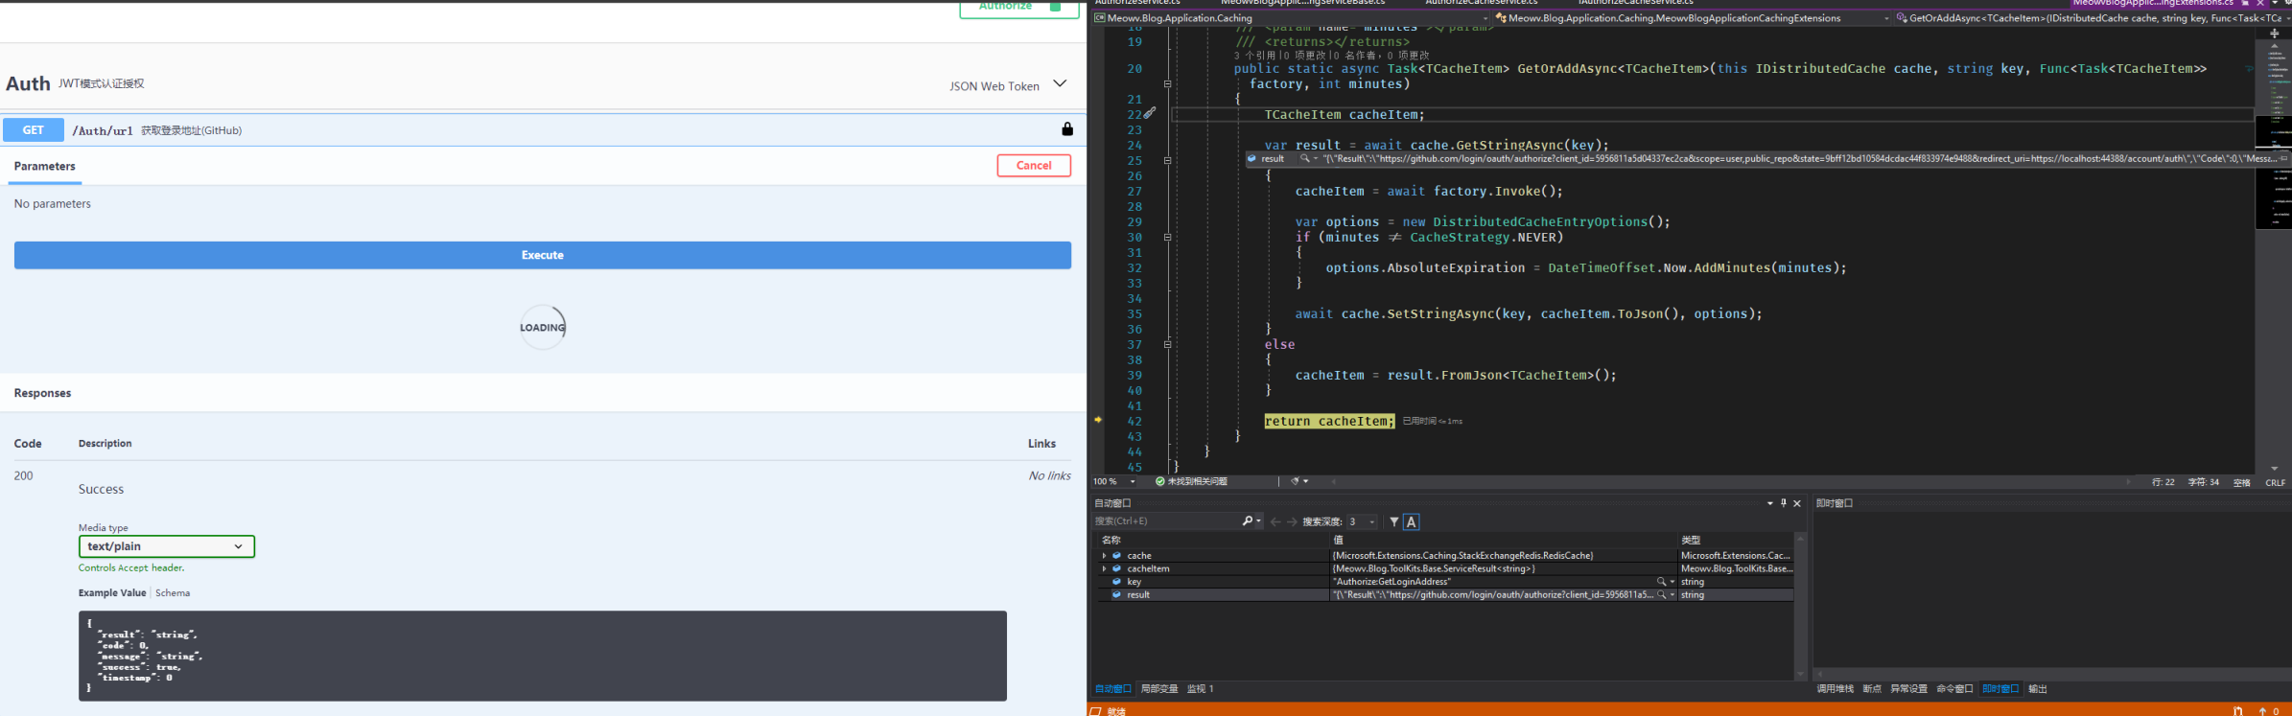This screenshot has height=716, width=2292.
Task: Collapse the if block outlining at line 25
Action: coord(1167,160)
